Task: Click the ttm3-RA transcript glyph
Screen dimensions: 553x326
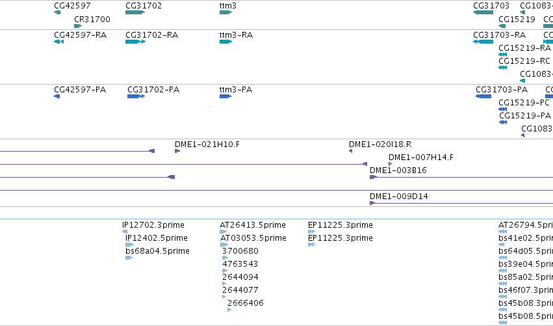Action: [x=225, y=42]
